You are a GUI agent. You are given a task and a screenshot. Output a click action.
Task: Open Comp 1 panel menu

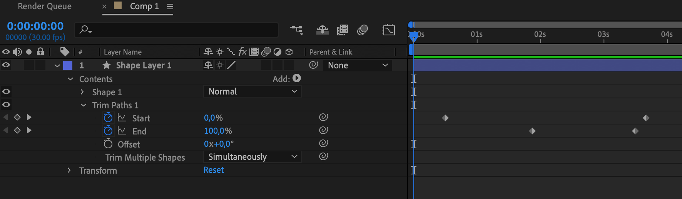pos(170,7)
